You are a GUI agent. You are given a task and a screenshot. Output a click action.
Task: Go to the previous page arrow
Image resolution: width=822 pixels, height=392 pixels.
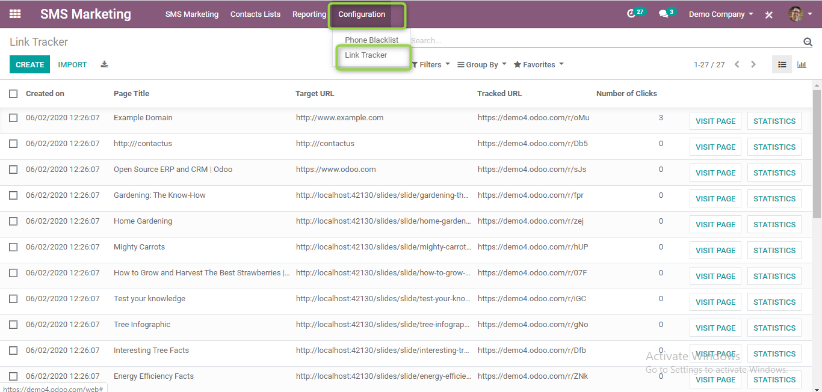coord(737,64)
